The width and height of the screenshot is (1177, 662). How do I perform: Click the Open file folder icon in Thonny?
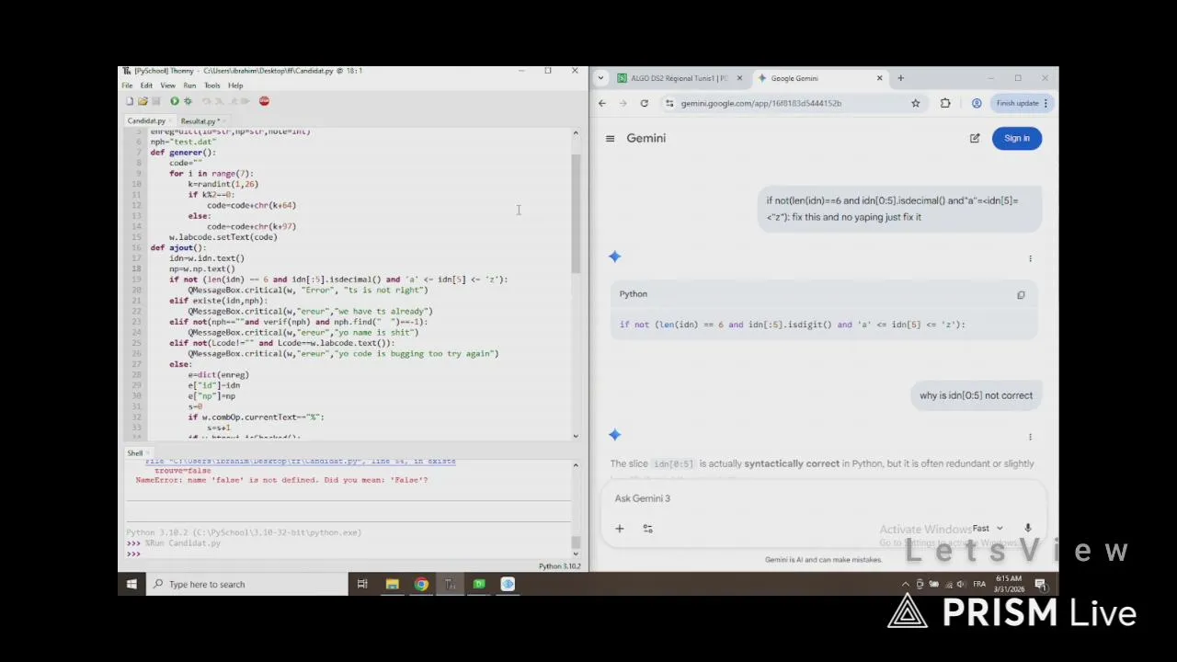[143, 101]
